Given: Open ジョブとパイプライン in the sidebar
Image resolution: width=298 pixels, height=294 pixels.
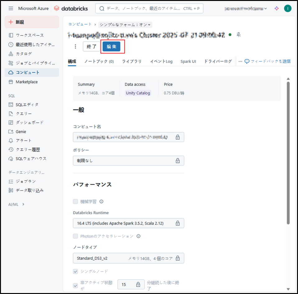Looking at the screenshot, I should tap(32, 63).
